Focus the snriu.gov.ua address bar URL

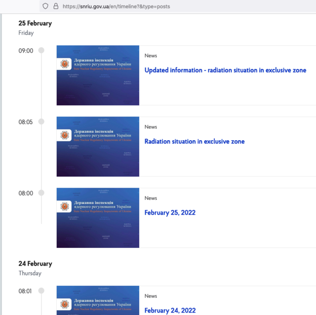117,6
